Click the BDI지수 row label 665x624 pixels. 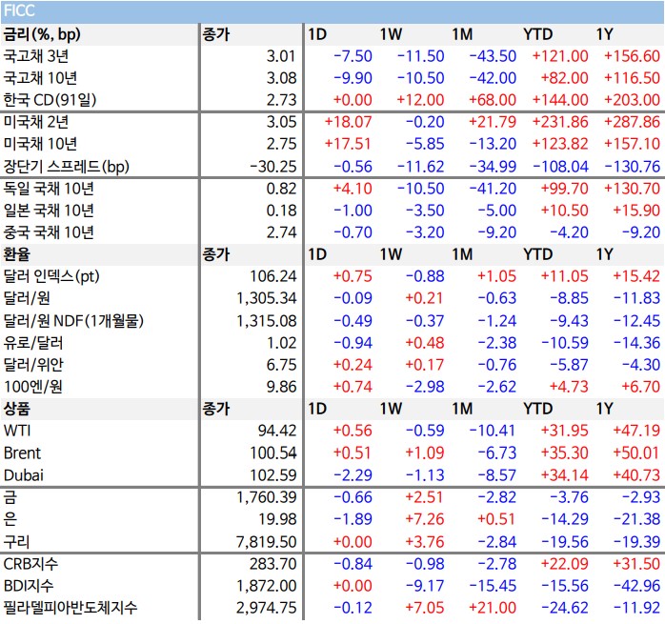click(29, 586)
